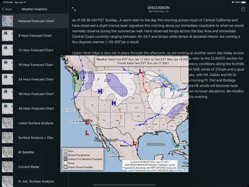Image resolution: width=249 pixels, height=187 pixels.
Task: Click the Rain legend color swatch
Action: click(x=65, y=151)
